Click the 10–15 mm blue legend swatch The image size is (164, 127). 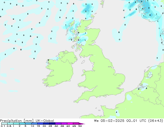(x=34, y=124)
